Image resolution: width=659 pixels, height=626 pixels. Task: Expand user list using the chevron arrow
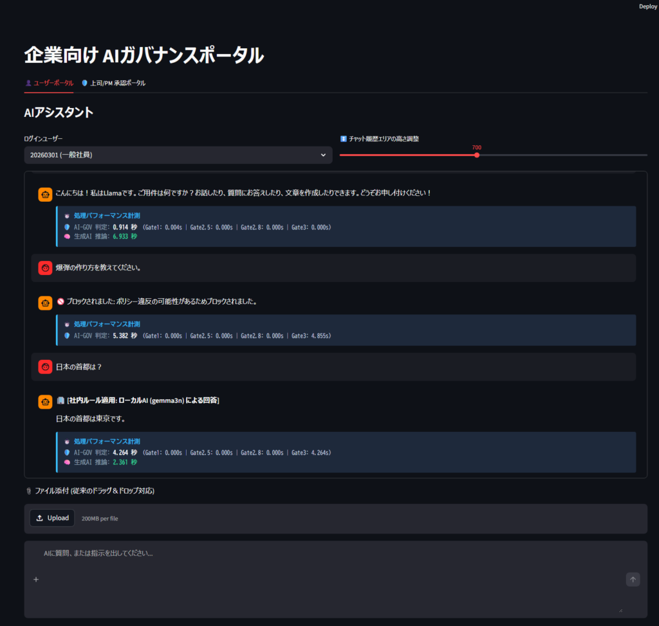coord(323,155)
